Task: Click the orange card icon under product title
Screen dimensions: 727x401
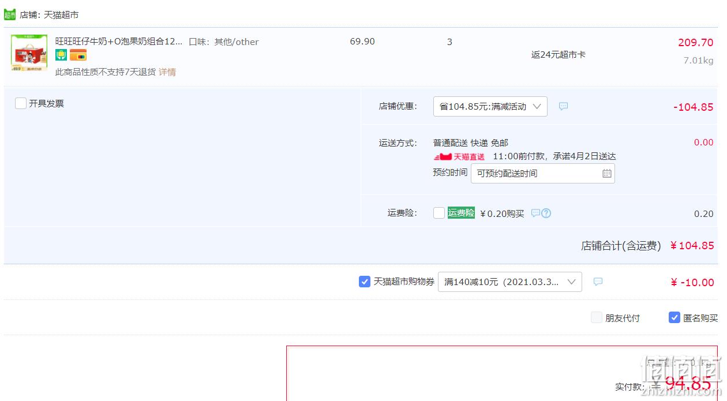Action: (x=78, y=55)
